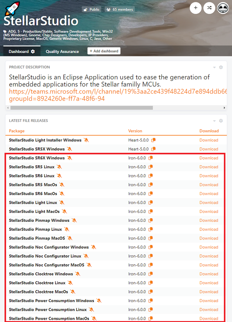
Task: Open the Microsoft Teams channel link
Action: [118, 95]
